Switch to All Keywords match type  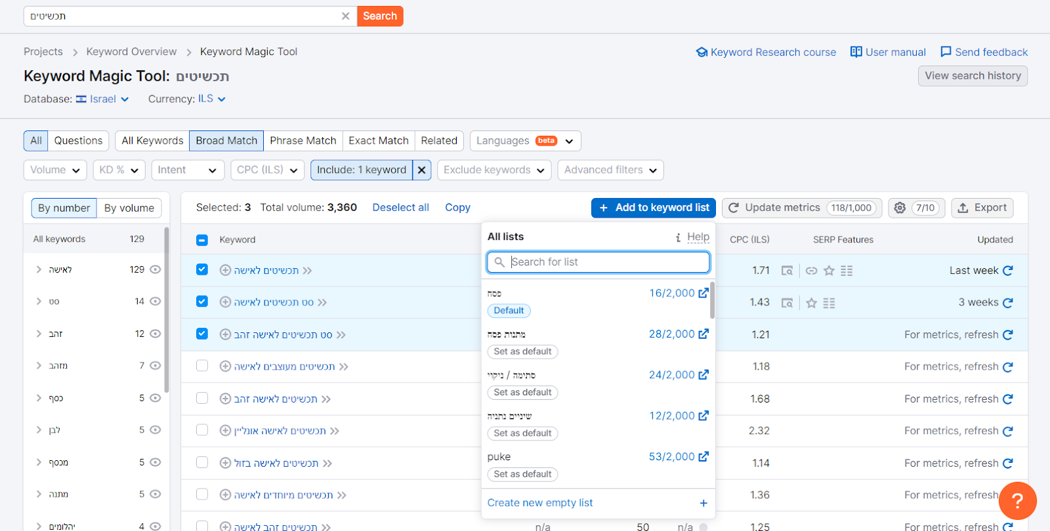click(152, 140)
